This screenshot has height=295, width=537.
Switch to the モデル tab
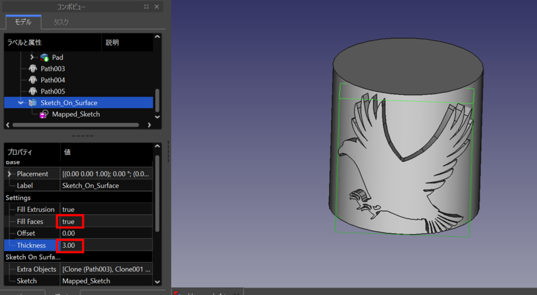tap(23, 22)
